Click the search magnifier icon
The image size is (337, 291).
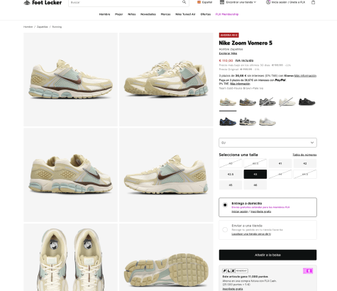click(x=184, y=2)
